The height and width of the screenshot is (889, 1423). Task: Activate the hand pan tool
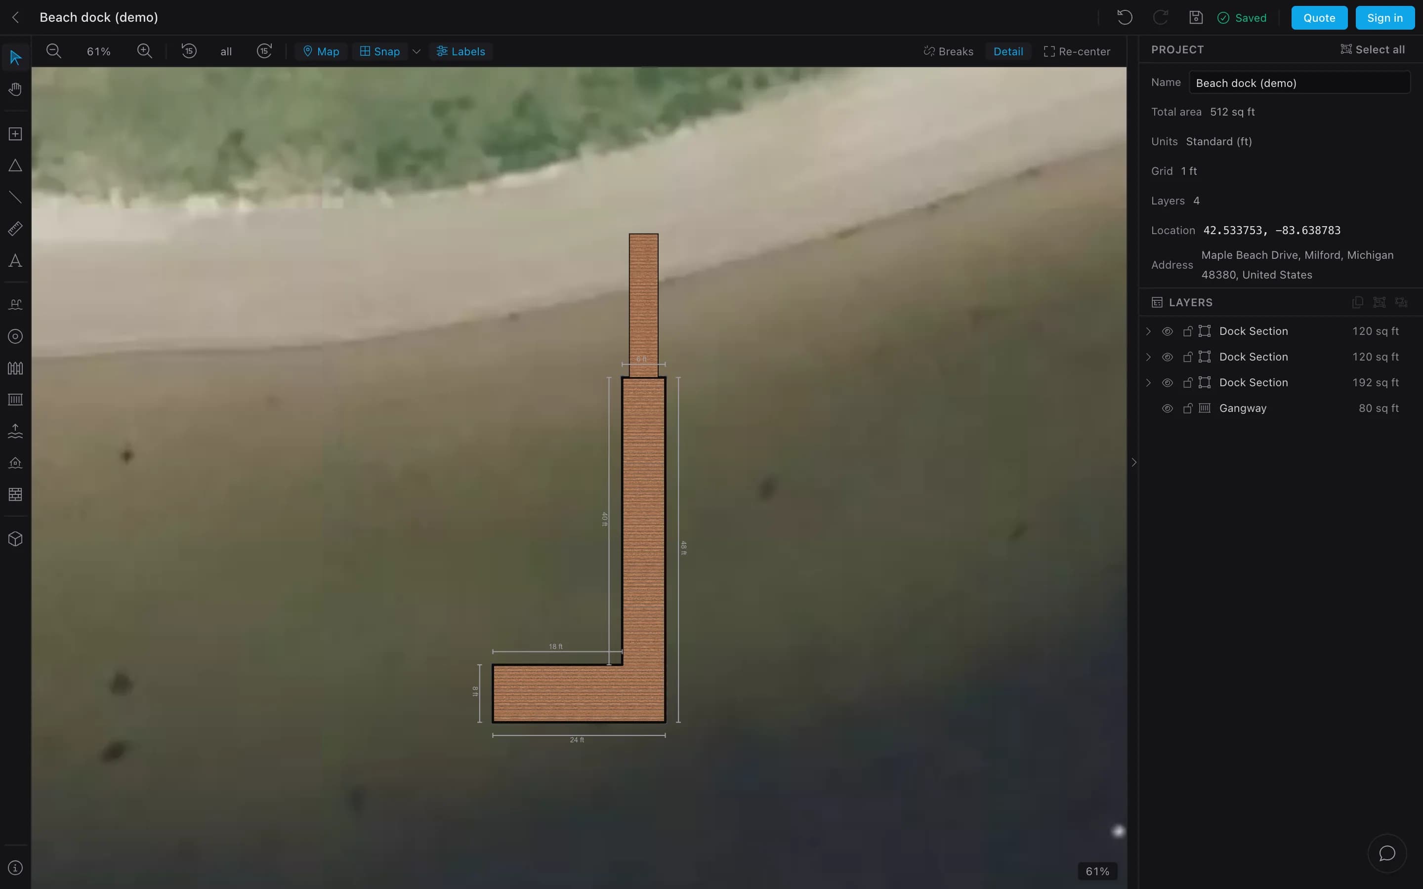click(x=15, y=89)
